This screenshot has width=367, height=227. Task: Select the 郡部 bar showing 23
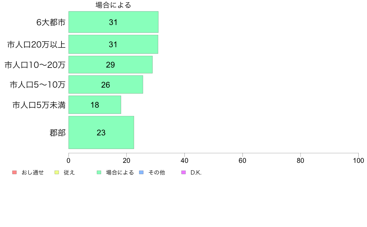[x=101, y=132]
